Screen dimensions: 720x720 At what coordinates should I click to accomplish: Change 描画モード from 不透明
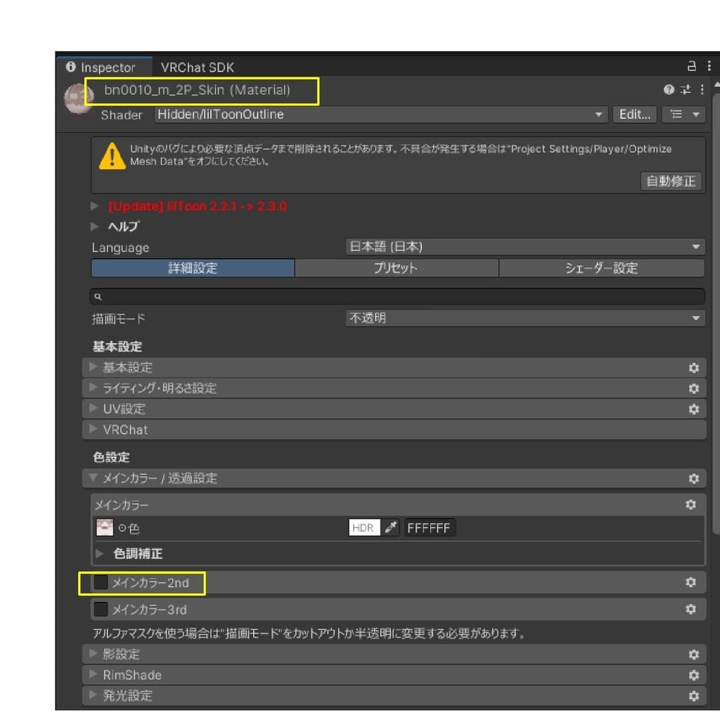click(524, 318)
